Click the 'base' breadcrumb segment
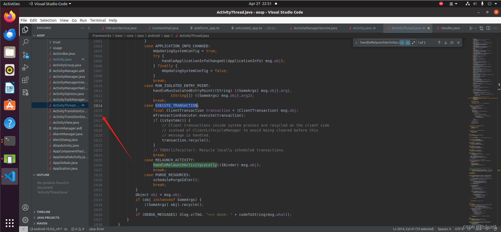 [119, 36]
